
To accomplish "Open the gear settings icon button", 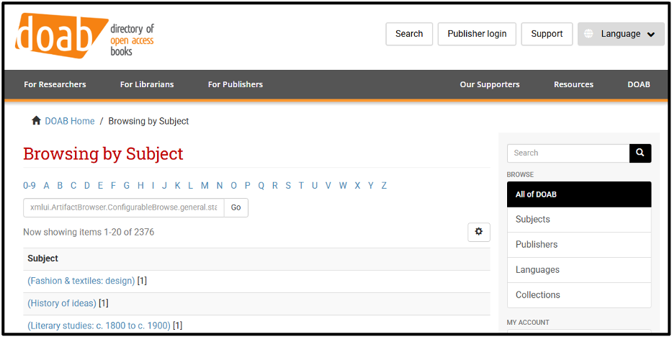I will [479, 232].
